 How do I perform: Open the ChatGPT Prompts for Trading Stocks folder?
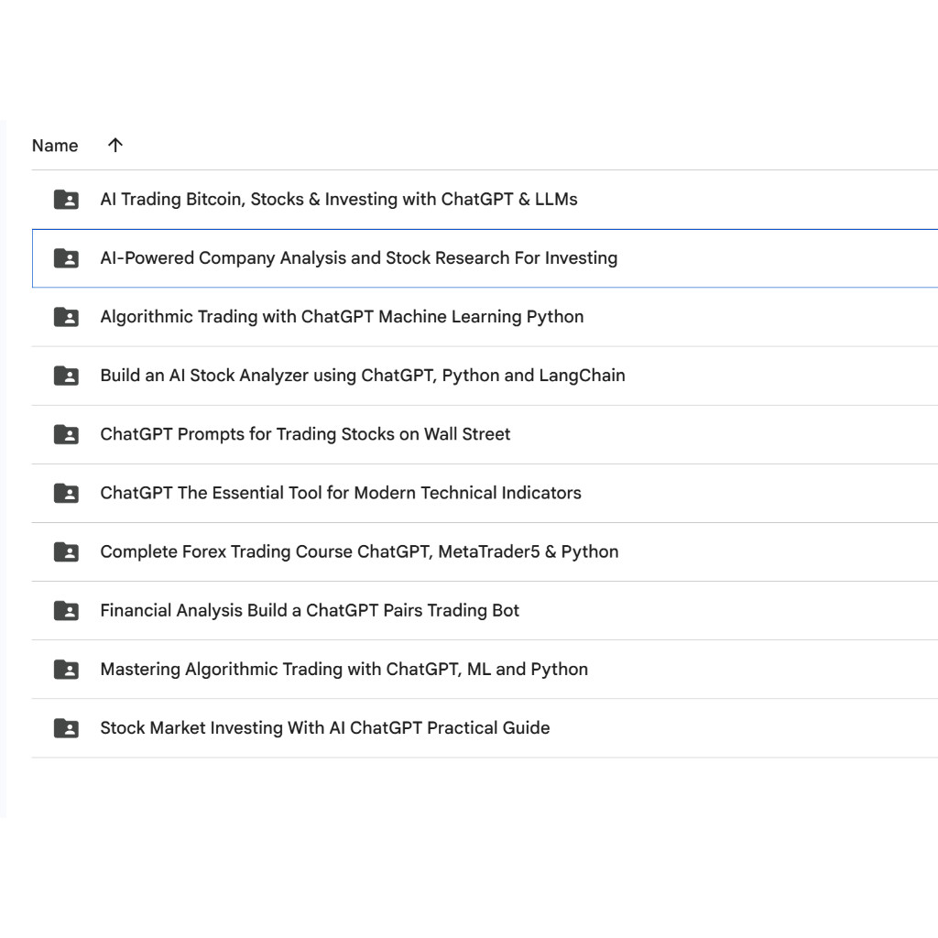click(305, 434)
